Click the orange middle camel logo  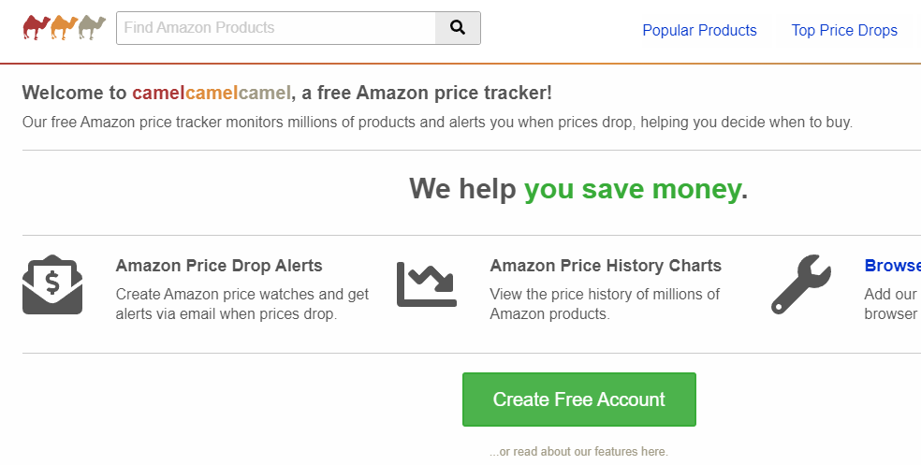tap(64, 27)
